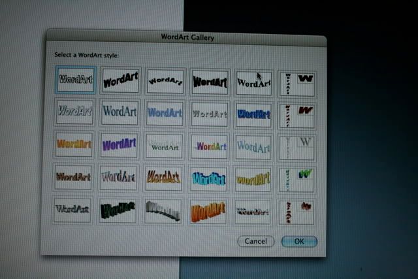Select the outlined WordArt style with blue highlight

(x=76, y=80)
